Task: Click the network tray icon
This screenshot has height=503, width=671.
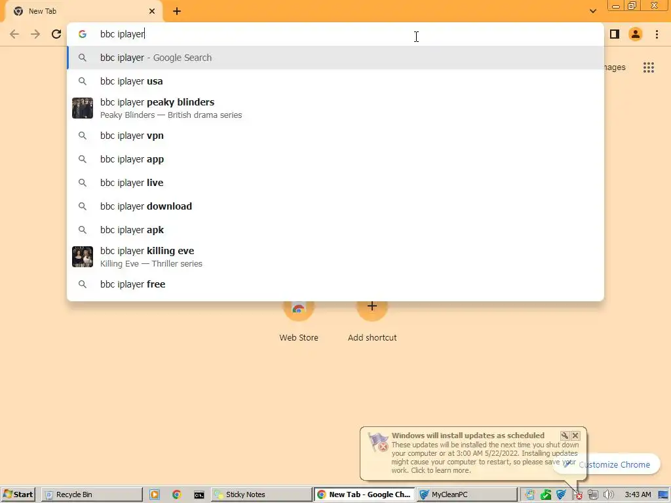Action: tap(593, 495)
